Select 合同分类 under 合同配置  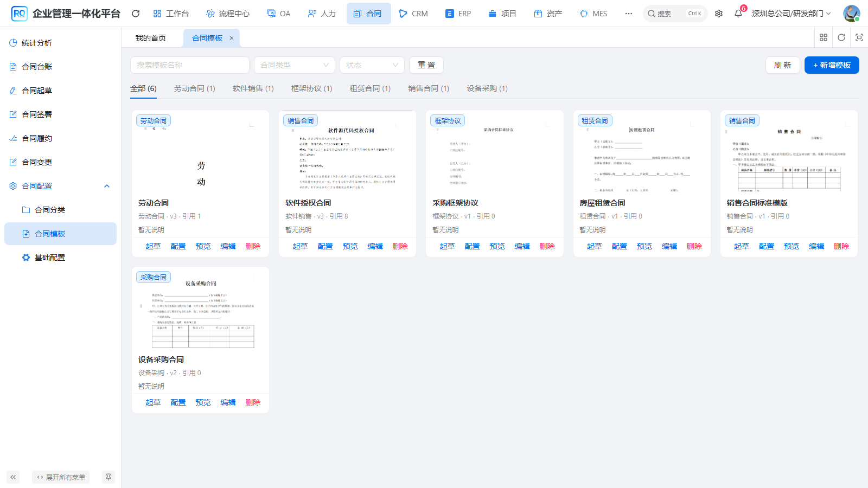coord(60,210)
